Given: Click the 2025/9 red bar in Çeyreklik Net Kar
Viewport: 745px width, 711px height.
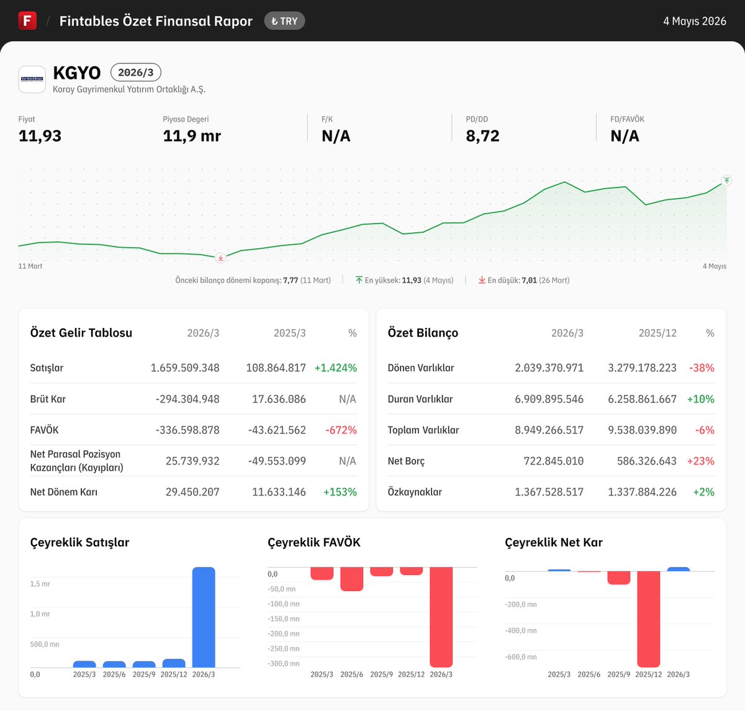Looking at the screenshot, I should point(618,578).
